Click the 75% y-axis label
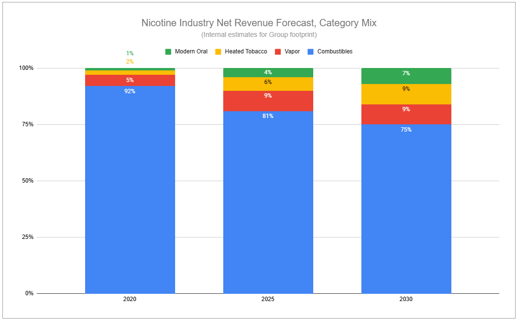The width and height of the screenshot is (518, 321). point(28,124)
